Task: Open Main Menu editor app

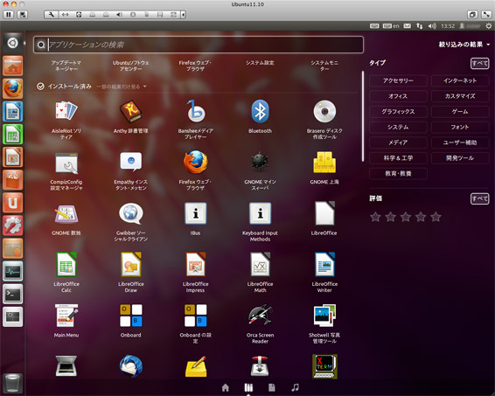Action: (x=66, y=316)
